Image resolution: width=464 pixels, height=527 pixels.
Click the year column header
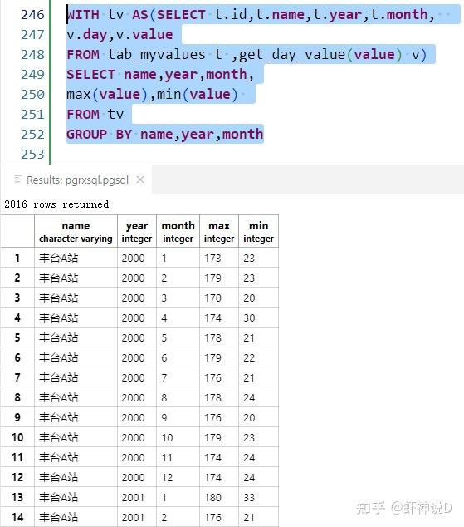(x=137, y=232)
